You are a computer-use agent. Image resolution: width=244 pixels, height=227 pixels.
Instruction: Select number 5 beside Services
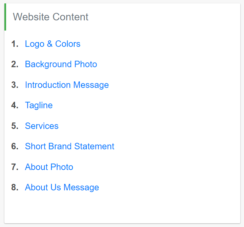[15, 126]
